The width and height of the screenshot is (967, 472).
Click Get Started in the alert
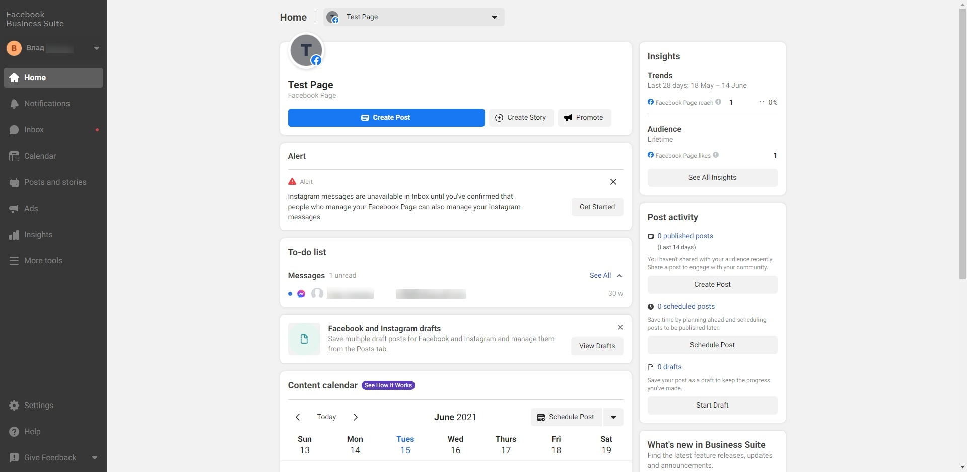597,207
